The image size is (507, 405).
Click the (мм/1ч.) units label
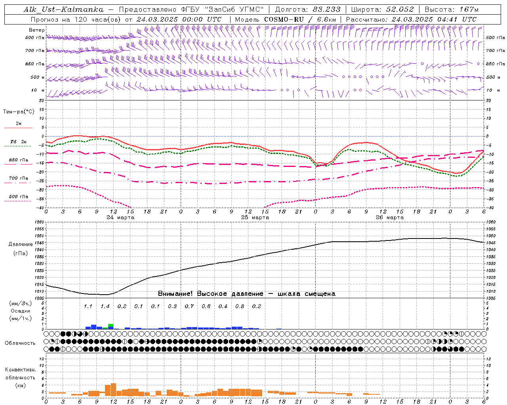point(21,318)
